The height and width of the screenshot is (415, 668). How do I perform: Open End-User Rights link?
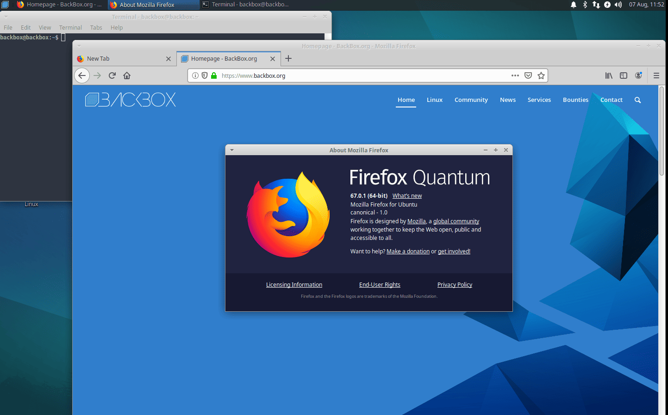coord(380,285)
